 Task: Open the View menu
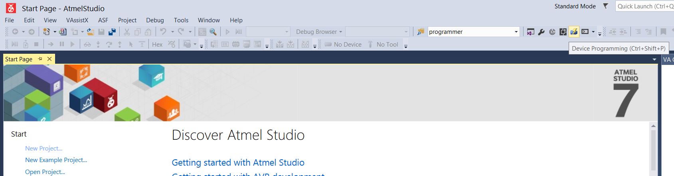click(x=50, y=20)
